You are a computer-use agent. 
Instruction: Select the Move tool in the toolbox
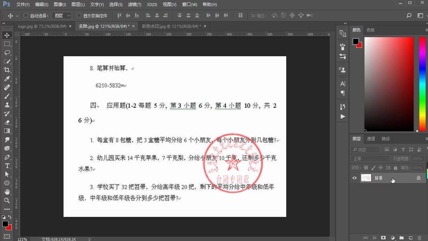tap(7, 35)
